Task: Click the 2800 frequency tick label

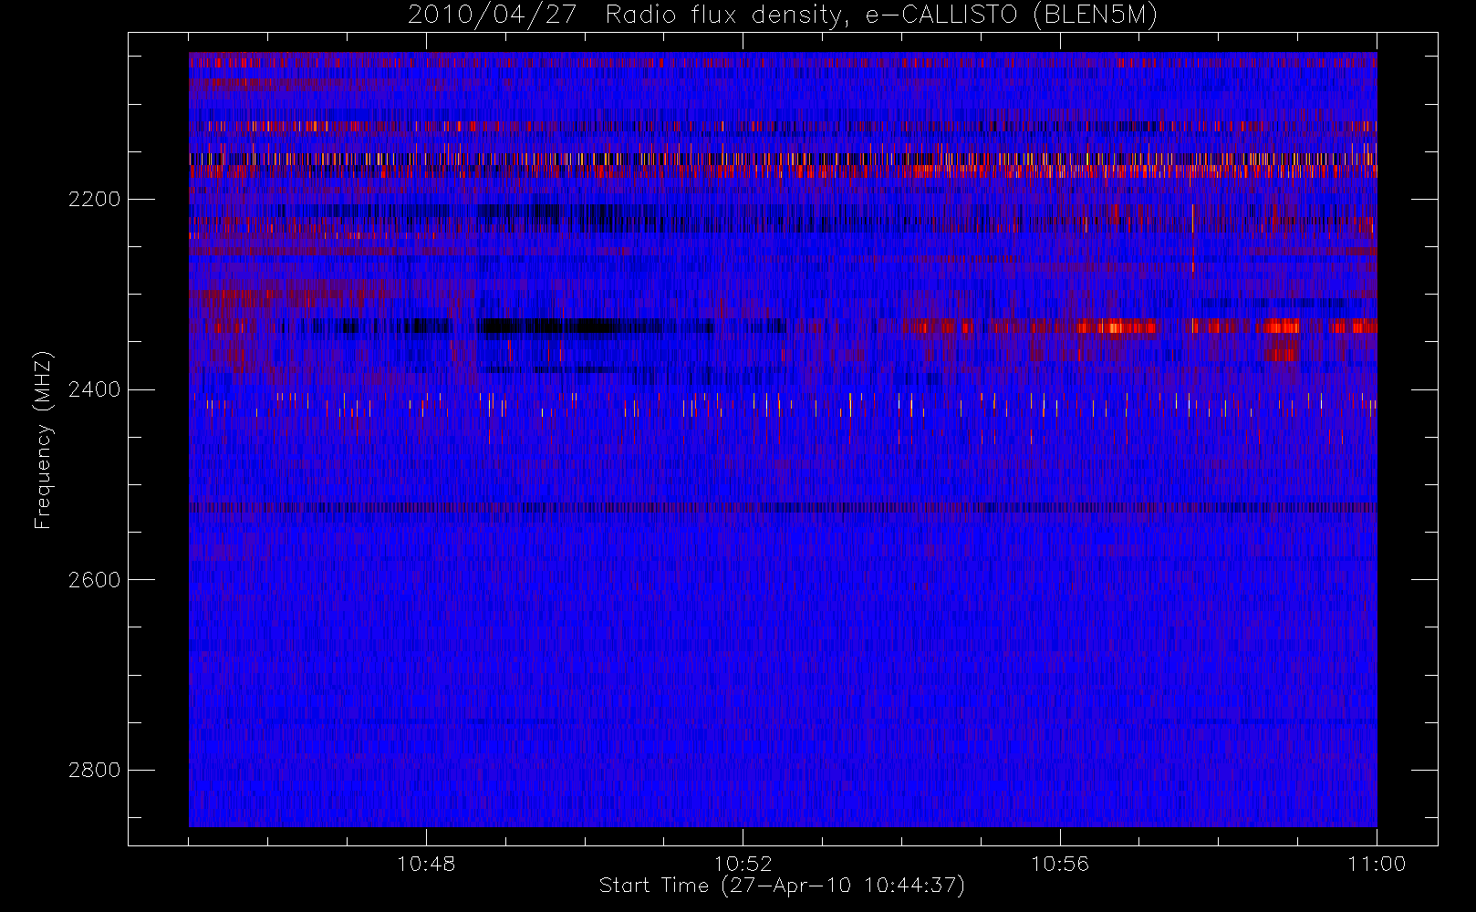Action: pos(94,770)
